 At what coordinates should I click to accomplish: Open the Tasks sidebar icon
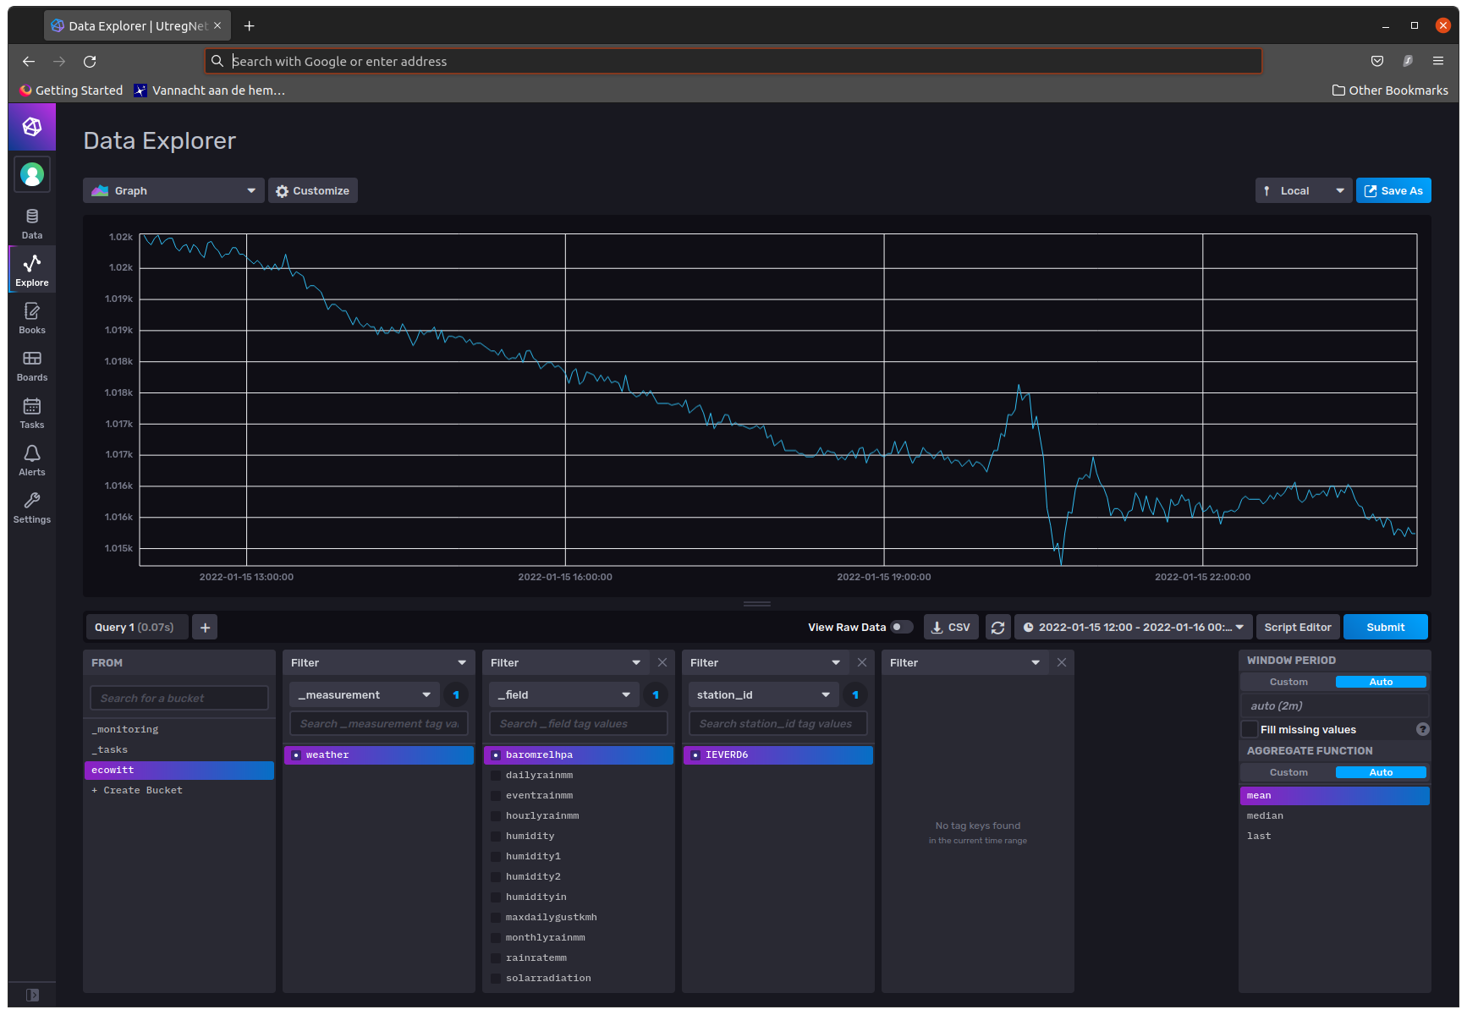[32, 413]
